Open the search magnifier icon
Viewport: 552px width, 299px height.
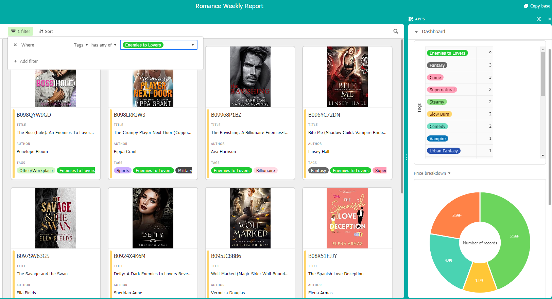396,31
